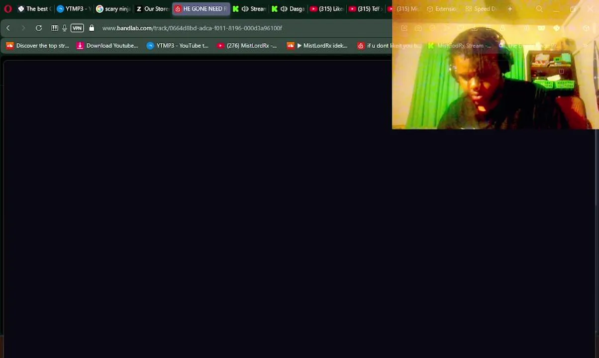
Task: Select the 'HE GONE NEED' BandLab tab
Action: pos(201,9)
